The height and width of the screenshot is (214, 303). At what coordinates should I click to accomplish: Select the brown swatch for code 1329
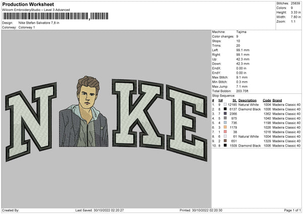pyautogui.click(x=225, y=141)
